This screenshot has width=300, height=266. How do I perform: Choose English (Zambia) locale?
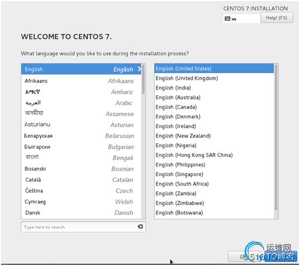pyautogui.click(x=214, y=193)
